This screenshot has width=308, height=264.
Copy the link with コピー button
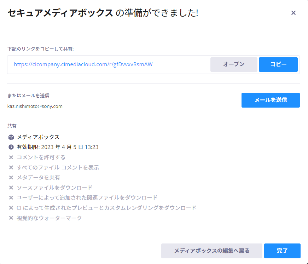(x=278, y=64)
